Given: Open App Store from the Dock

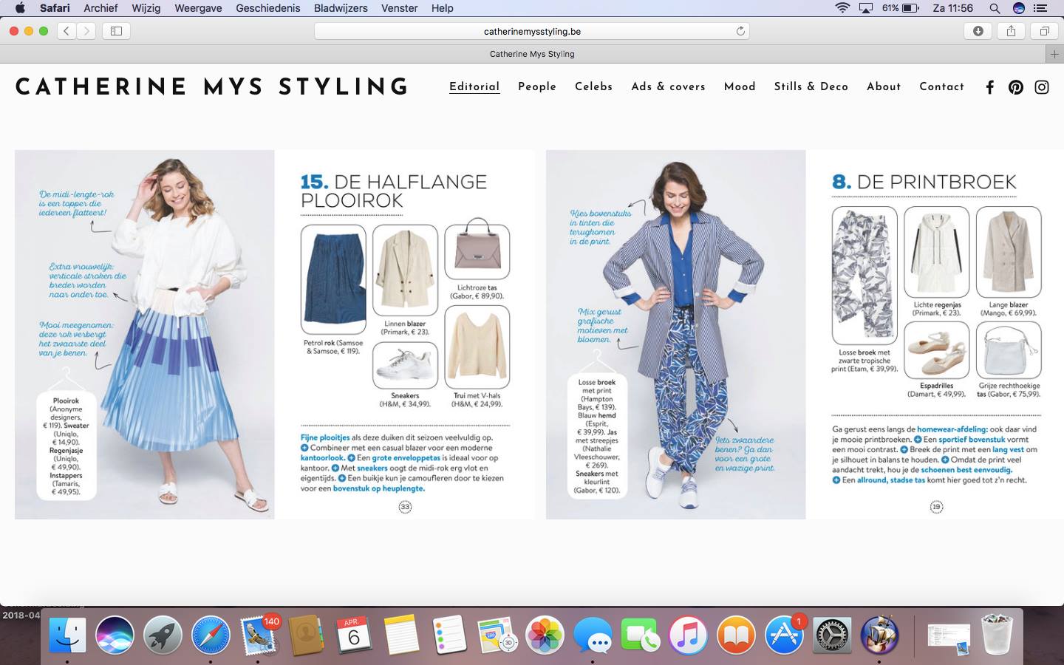Looking at the screenshot, I should click(785, 635).
